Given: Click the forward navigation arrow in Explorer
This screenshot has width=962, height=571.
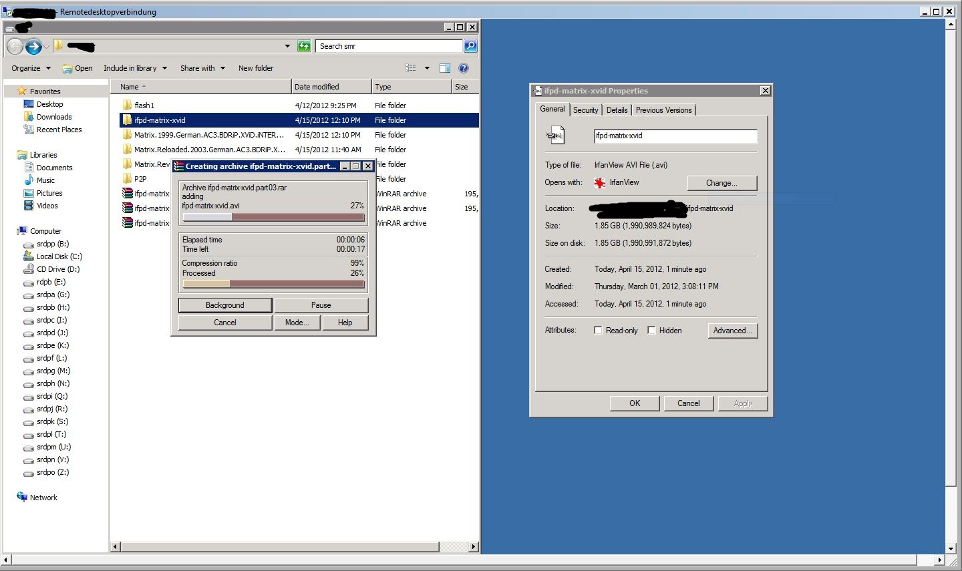Looking at the screenshot, I should [33, 46].
